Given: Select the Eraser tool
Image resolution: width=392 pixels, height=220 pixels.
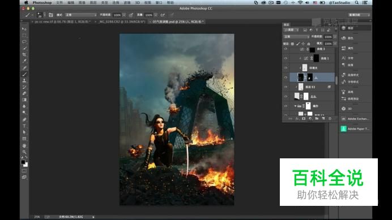Looking at the screenshot, I should pyautogui.click(x=24, y=93).
